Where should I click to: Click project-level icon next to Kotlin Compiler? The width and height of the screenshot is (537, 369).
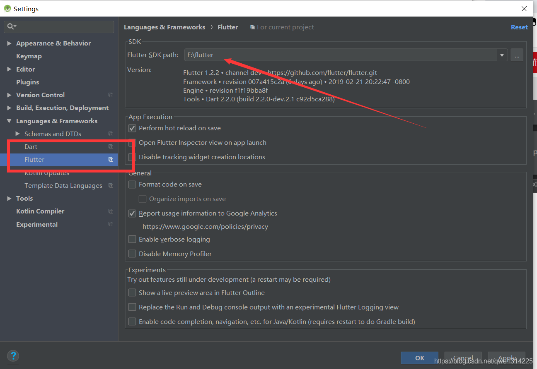[111, 211]
